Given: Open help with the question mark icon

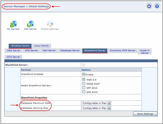Looking at the screenshot, I should [157, 6].
